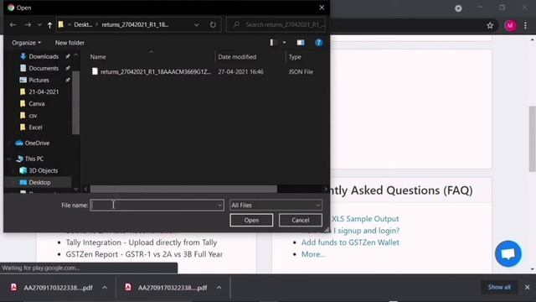Go back using the dialog's back arrow
This screenshot has width=536, height=302.
pos(13,24)
